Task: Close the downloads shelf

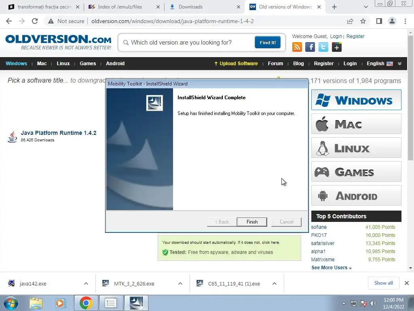Action: click(407, 283)
